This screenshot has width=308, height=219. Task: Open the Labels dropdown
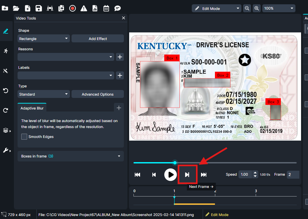click(66, 75)
